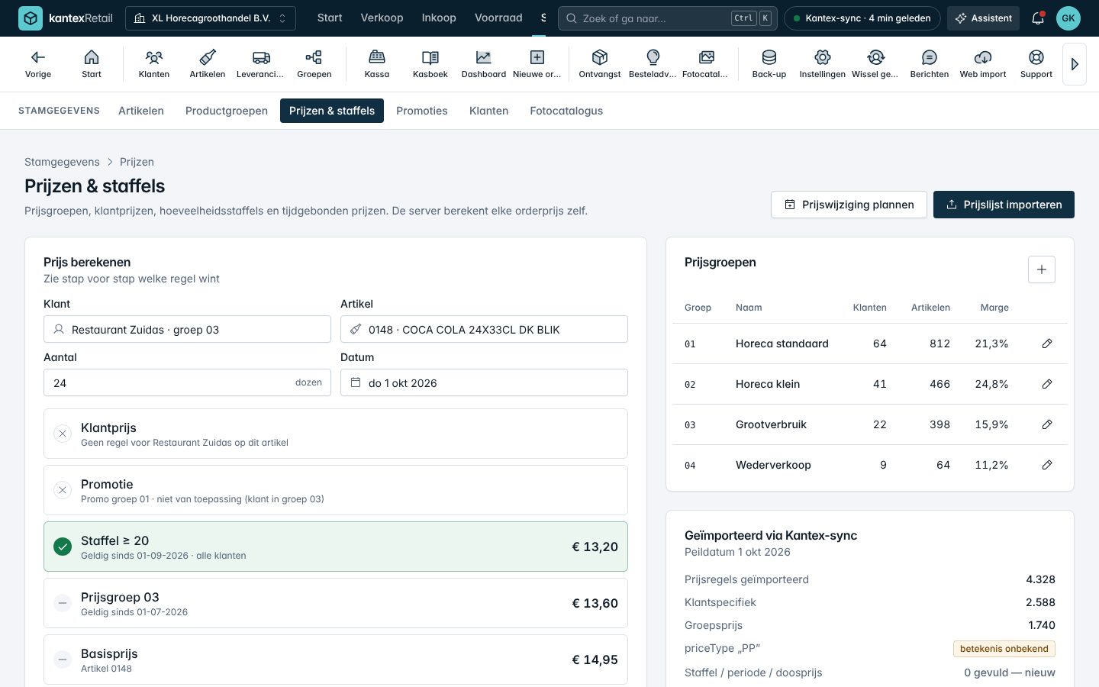Go back with the Vorige toolbar icon
Screen dimensions: 1099x687
coord(38,64)
